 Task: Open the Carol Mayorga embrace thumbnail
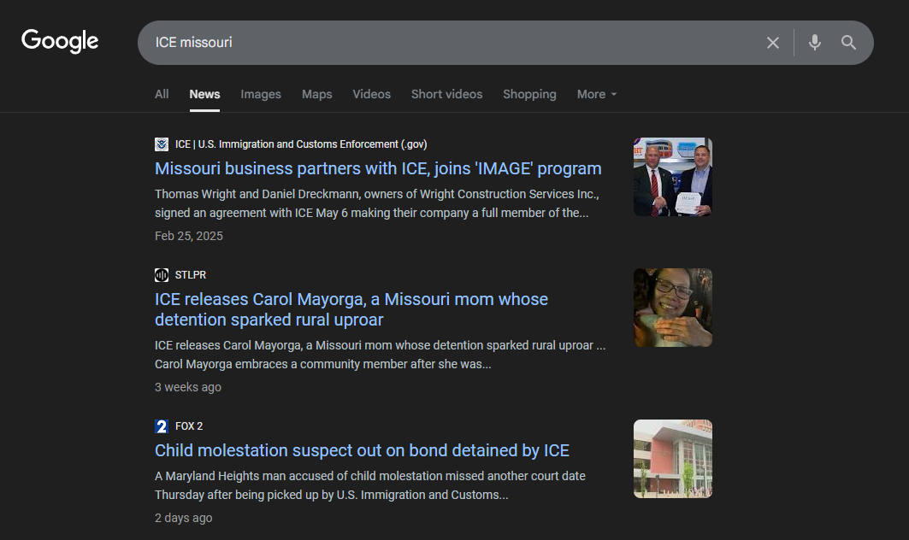click(673, 308)
